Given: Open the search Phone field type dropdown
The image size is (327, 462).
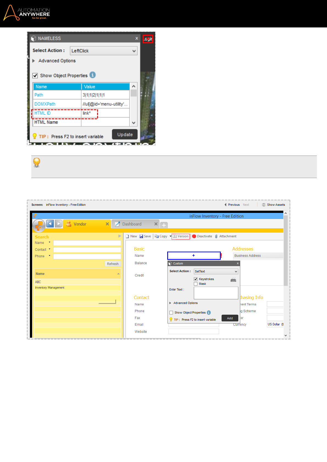Looking at the screenshot, I should tap(49, 256).
